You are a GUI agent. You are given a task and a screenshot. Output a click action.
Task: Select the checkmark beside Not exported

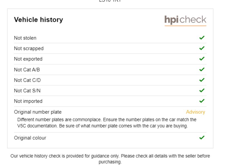pyautogui.click(x=202, y=59)
